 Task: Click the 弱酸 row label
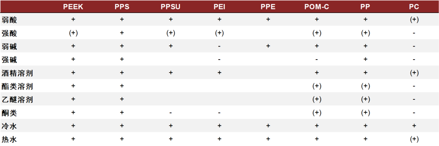(9, 19)
